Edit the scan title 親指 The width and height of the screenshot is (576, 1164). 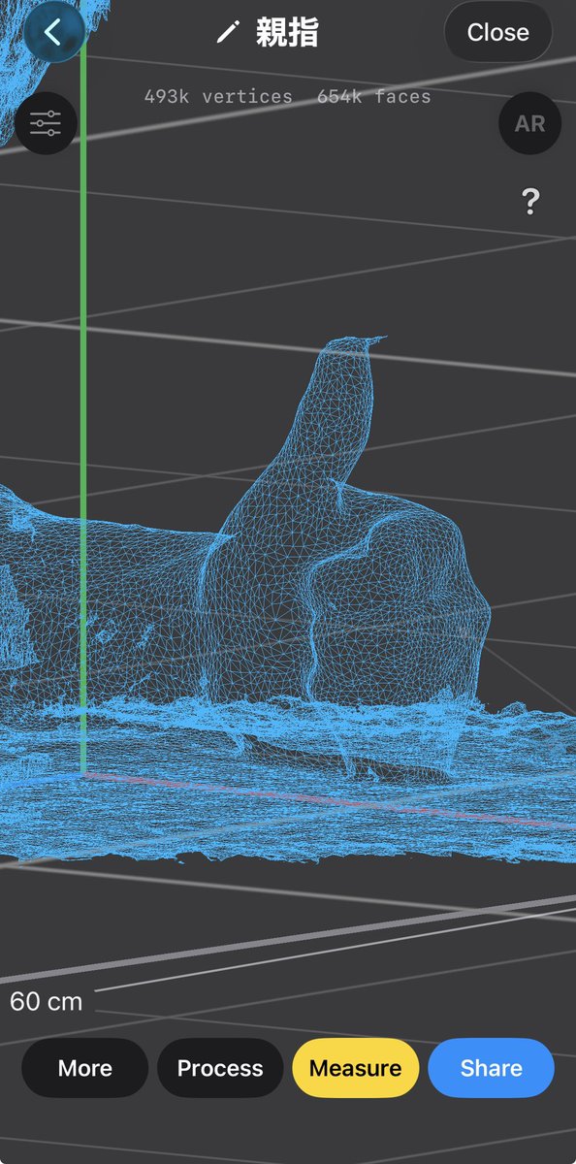(286, 33)
